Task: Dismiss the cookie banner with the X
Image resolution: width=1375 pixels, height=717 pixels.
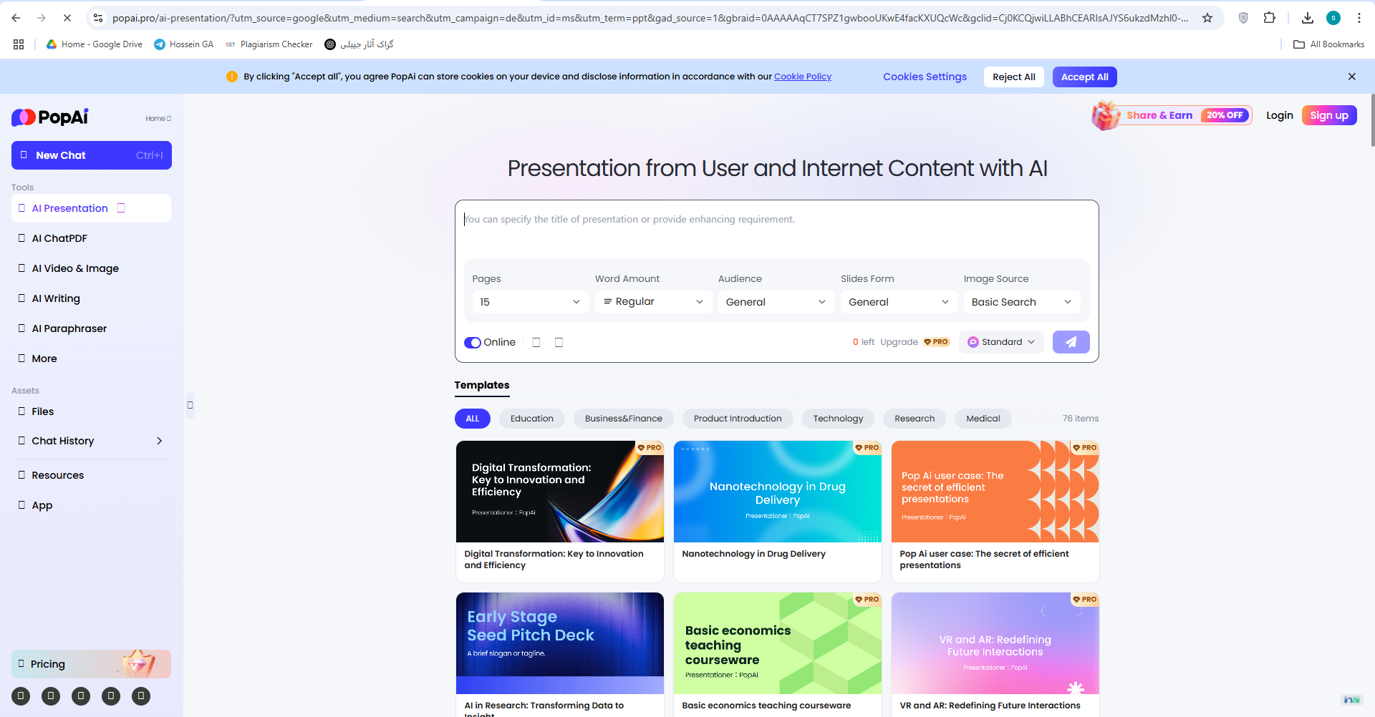Action: tap(1352, 77)
